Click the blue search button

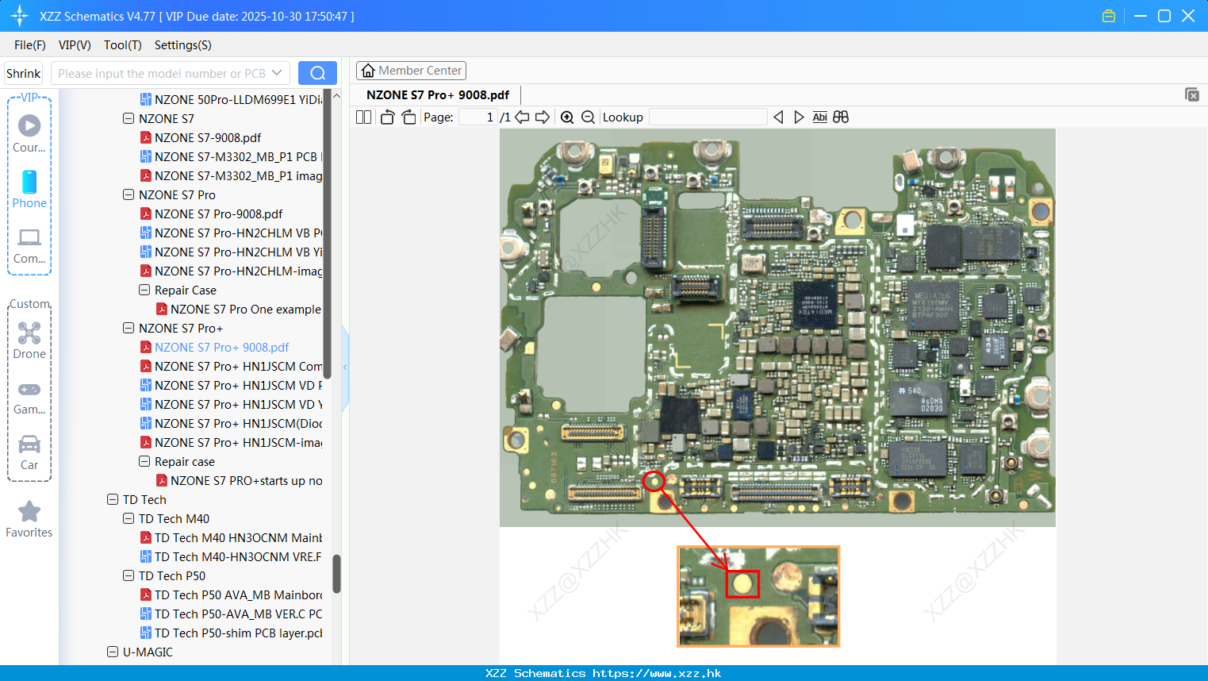(x=317, y=73)
